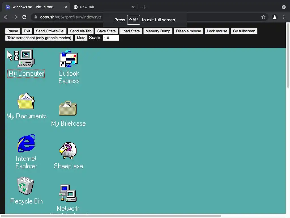Disable mouse in the emulator
This screenshot has height=218, width=290.
pyautogui.click(x=188, y=31)
